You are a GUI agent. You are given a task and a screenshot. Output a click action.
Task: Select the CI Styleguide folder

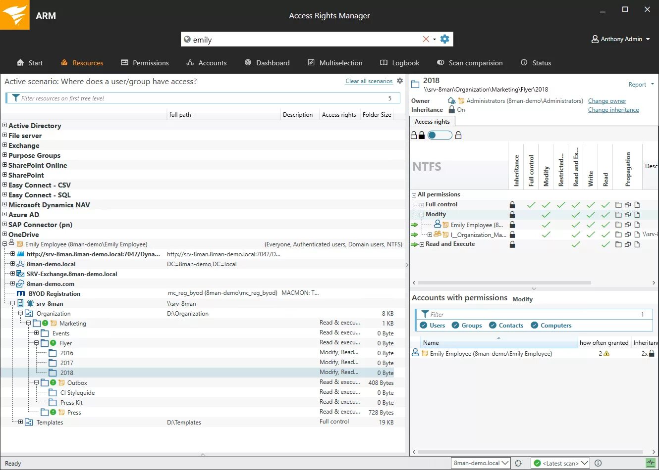tap(77, 392)
